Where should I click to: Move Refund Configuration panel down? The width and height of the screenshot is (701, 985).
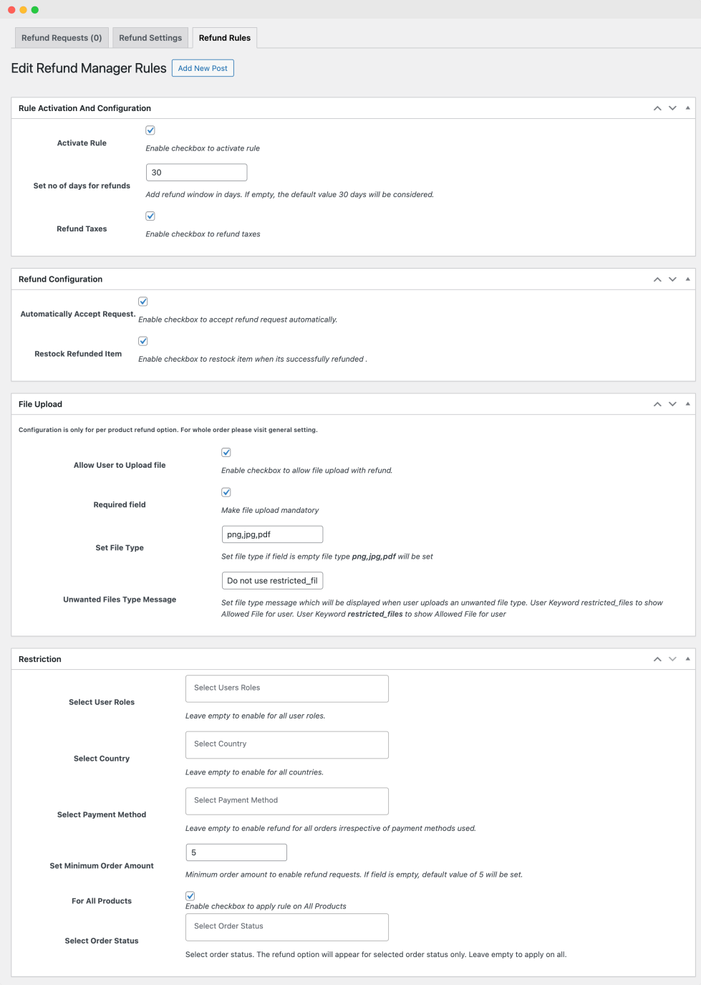point(672,279)
